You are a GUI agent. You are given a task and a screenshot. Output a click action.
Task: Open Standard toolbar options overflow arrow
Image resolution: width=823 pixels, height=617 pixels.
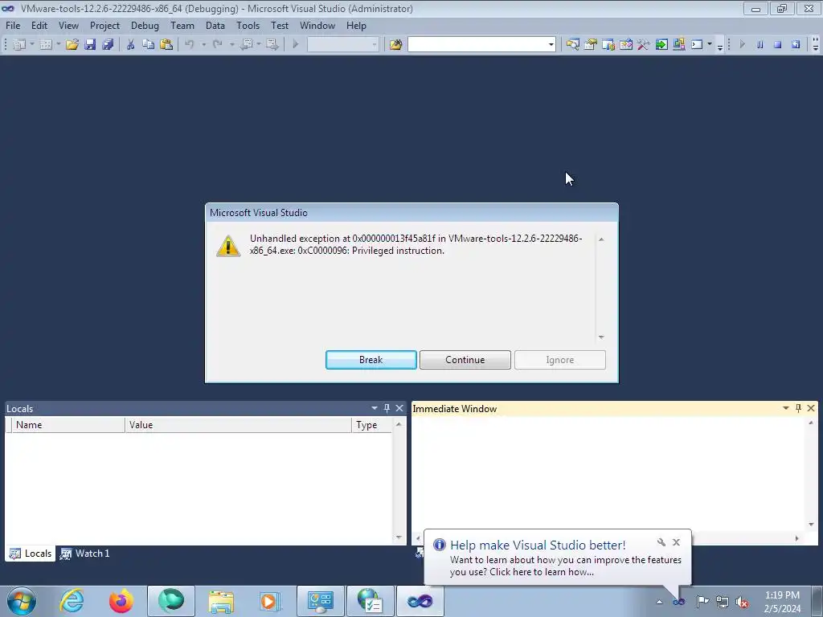coord(719,46)
